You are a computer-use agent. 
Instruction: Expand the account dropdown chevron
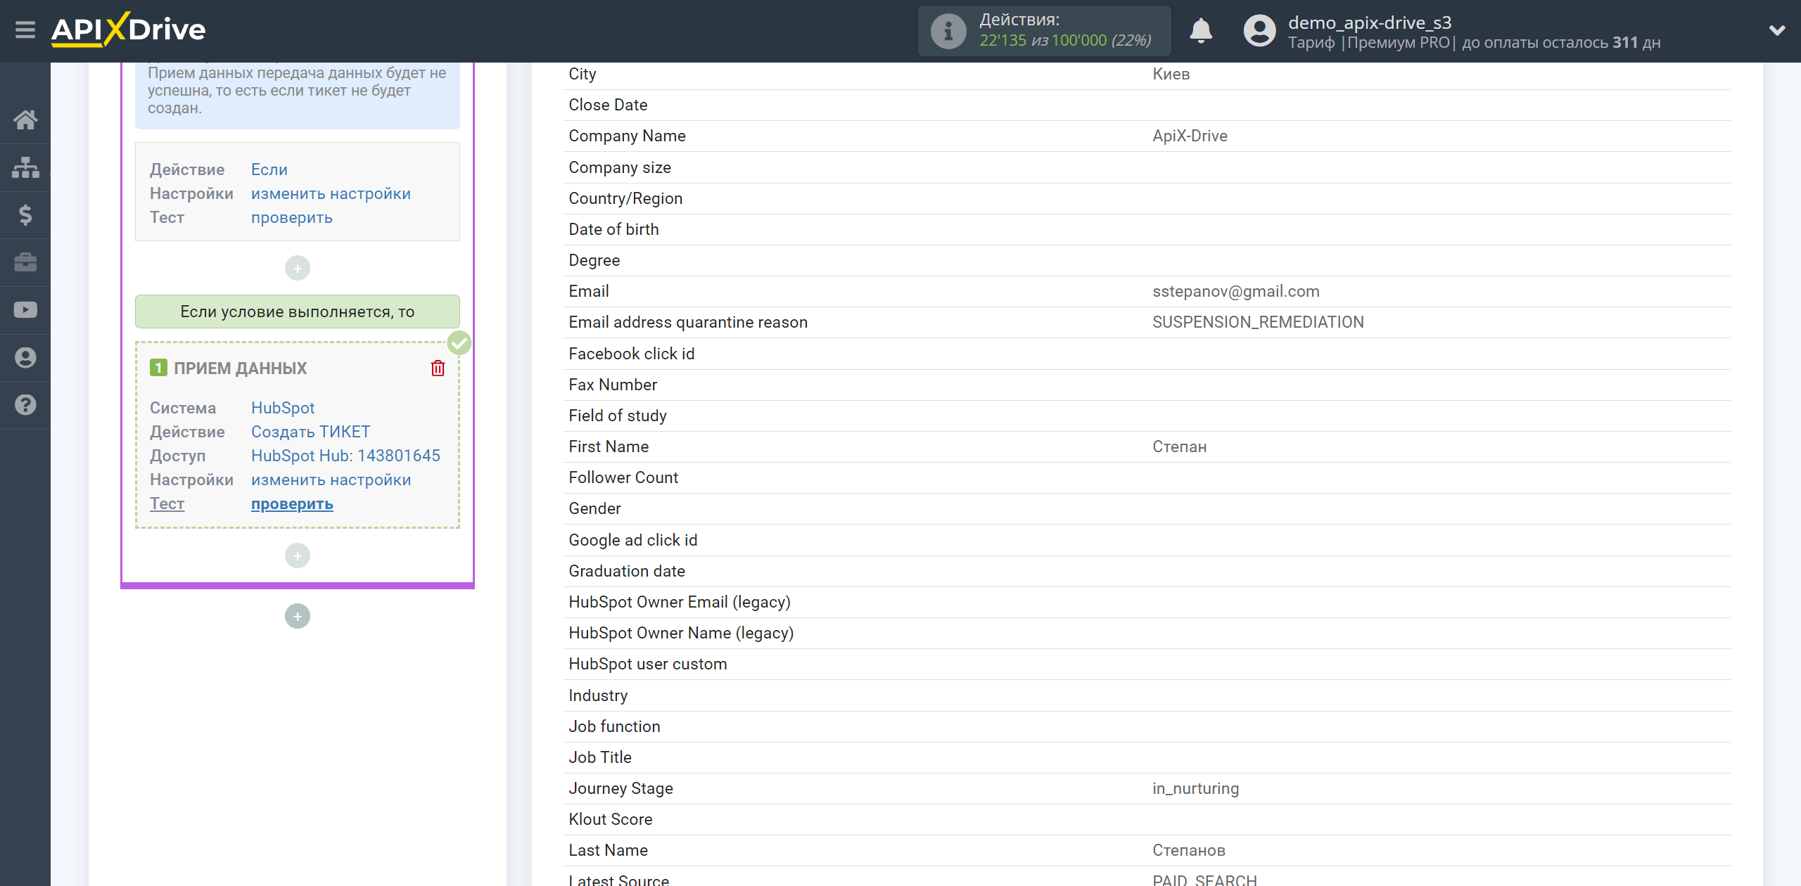pos(1777,30)
